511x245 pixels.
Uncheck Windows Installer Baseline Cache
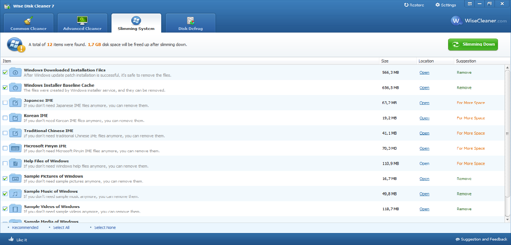coord(5,88)
